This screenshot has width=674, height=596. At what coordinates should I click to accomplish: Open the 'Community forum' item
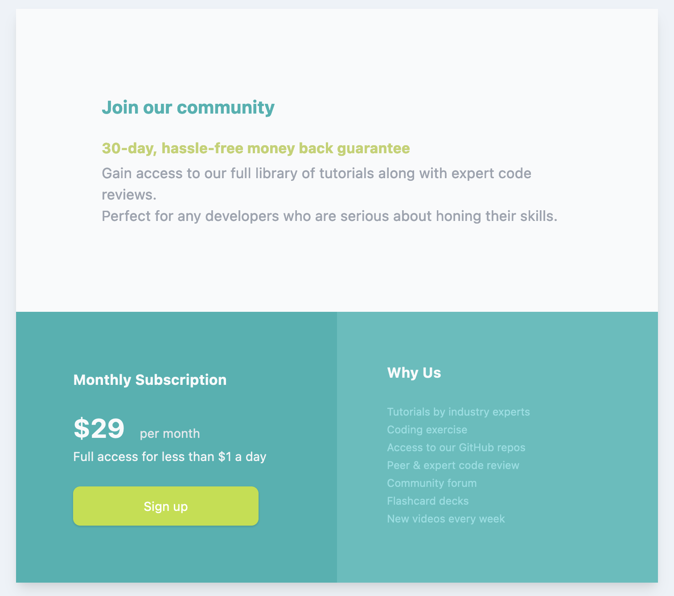(x=432, y=483)
